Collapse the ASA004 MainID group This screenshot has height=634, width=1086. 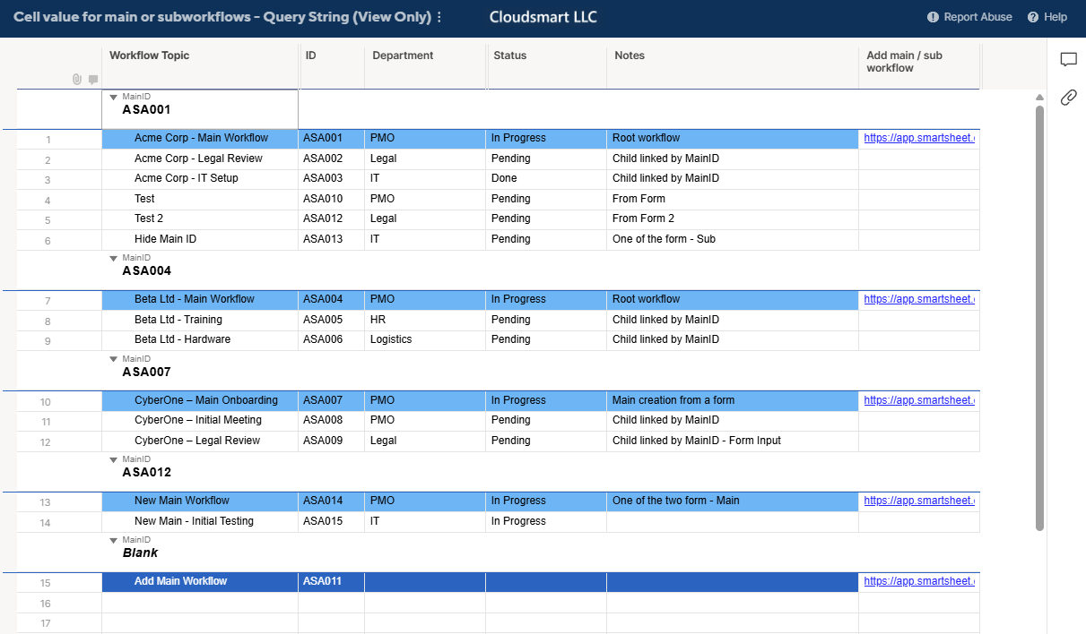pos(114,258)
